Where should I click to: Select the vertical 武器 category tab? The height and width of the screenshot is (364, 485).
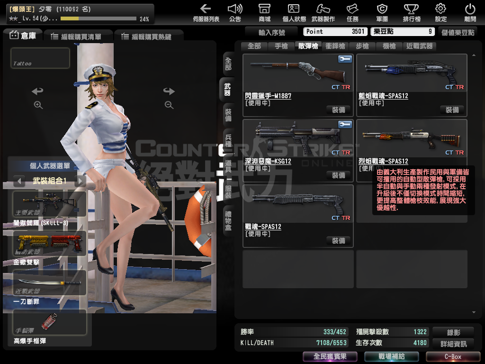click(x=227, y=90)
